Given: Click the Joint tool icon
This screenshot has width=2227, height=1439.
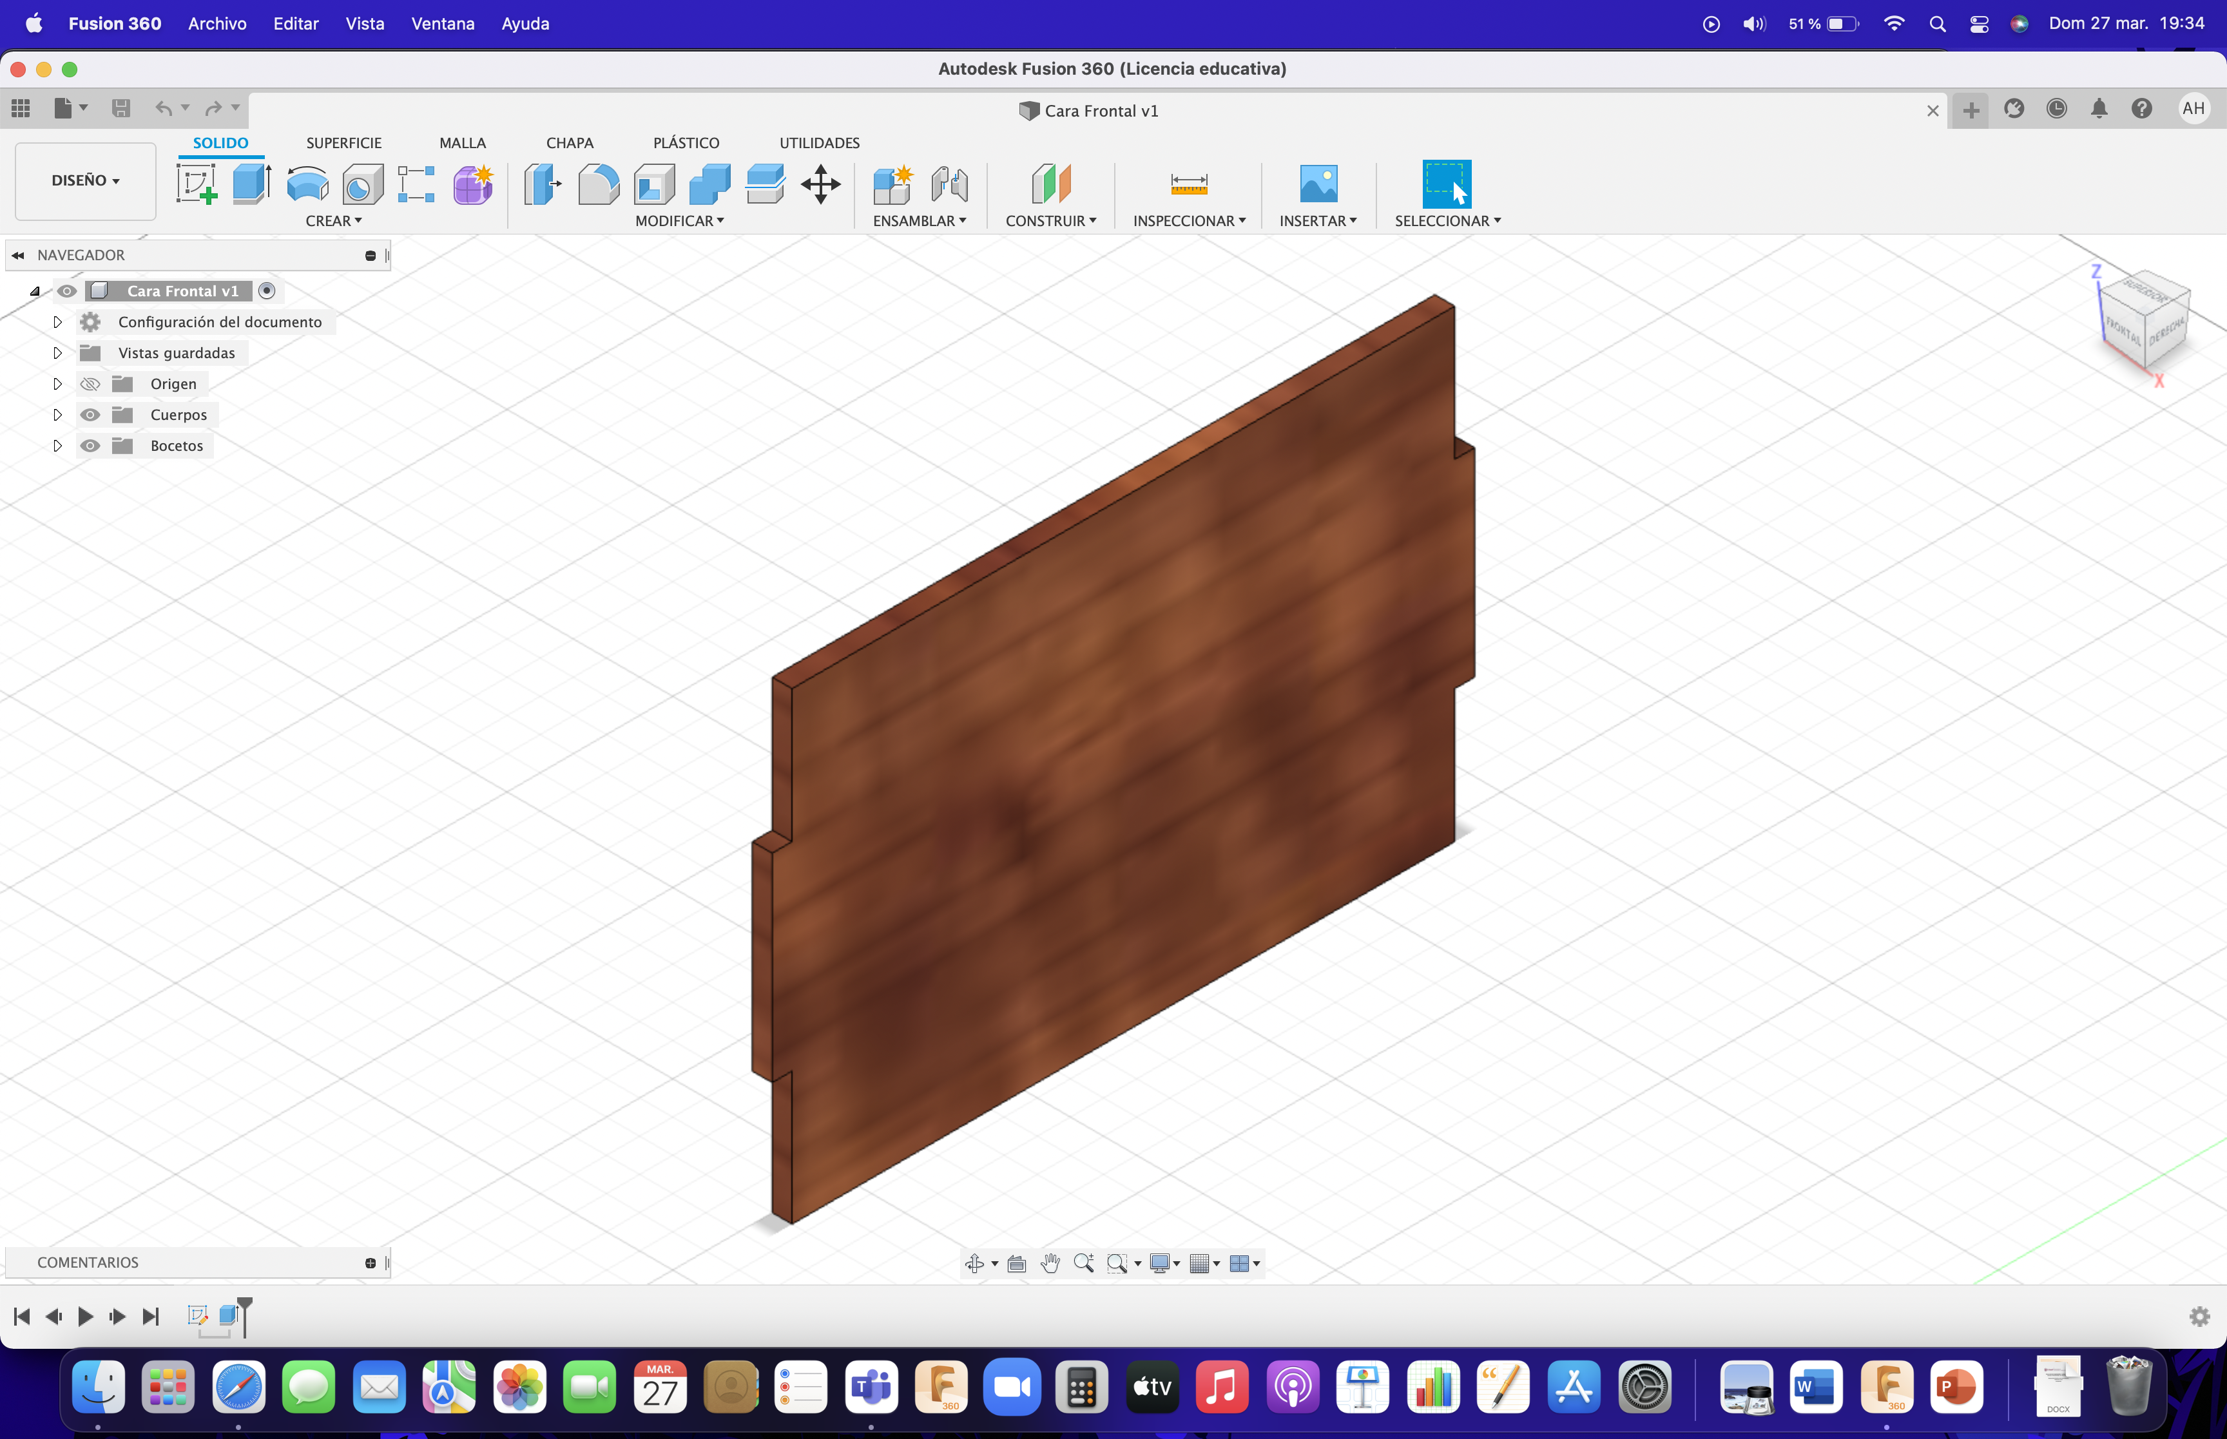Looking at the screenshot, I should [949, 183].
